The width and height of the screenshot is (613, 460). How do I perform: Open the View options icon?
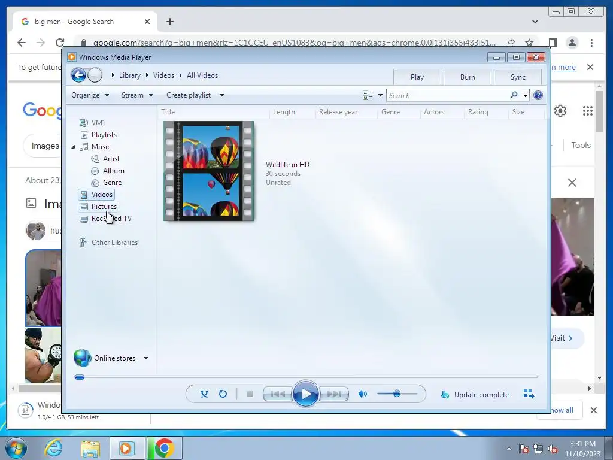368,95
